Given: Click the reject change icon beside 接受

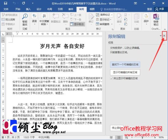Looking at the screenshot, I should tap(126, 15).
